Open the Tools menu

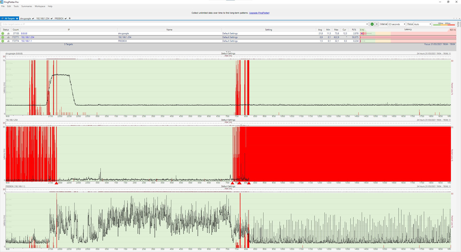16,6
